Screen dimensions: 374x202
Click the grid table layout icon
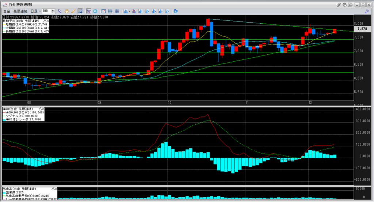point(117,11)
